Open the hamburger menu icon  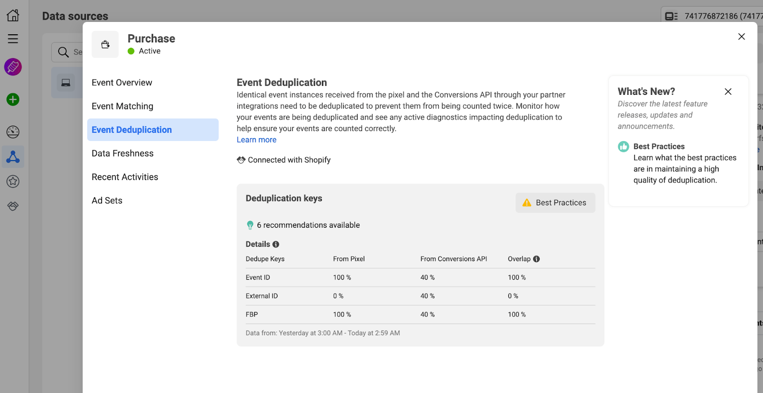pos(13,39)
